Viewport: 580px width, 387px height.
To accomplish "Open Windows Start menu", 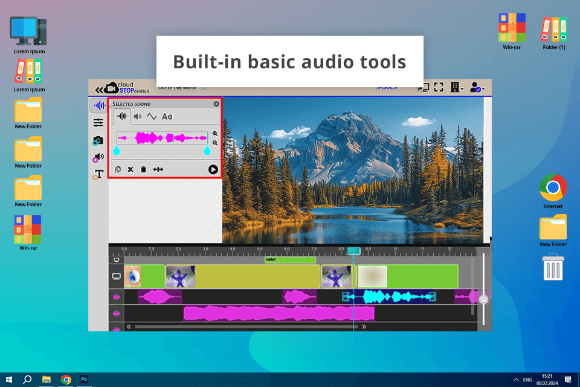I will 9,380.
